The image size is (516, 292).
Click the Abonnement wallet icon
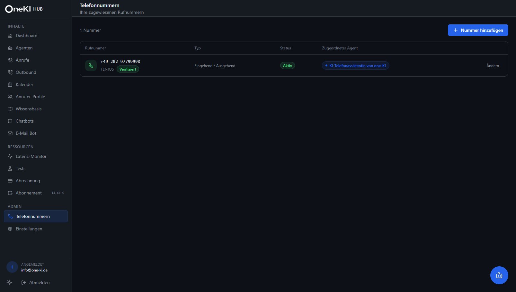tap(10, 193)
